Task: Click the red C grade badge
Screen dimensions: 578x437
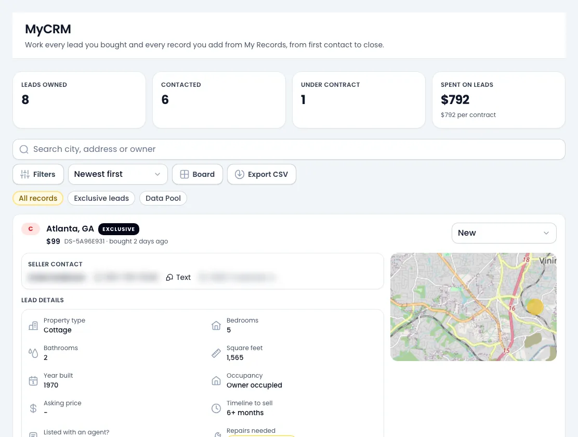Action: (x=31, y=229)
